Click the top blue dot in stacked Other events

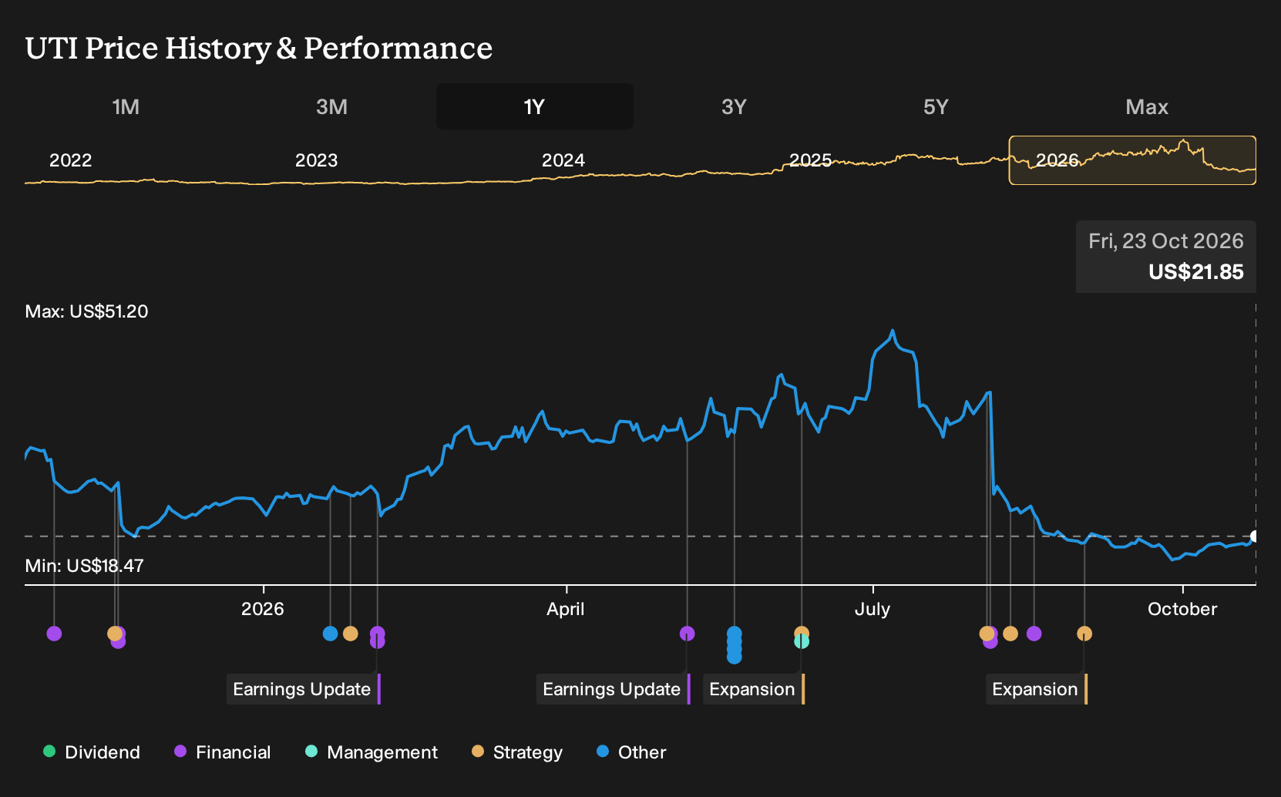734,633
